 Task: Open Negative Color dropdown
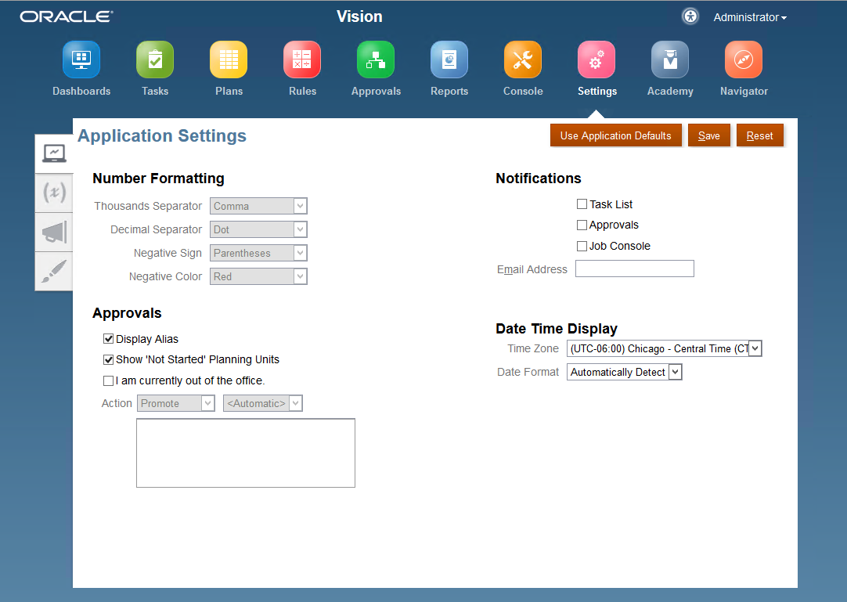pos(258,276)
